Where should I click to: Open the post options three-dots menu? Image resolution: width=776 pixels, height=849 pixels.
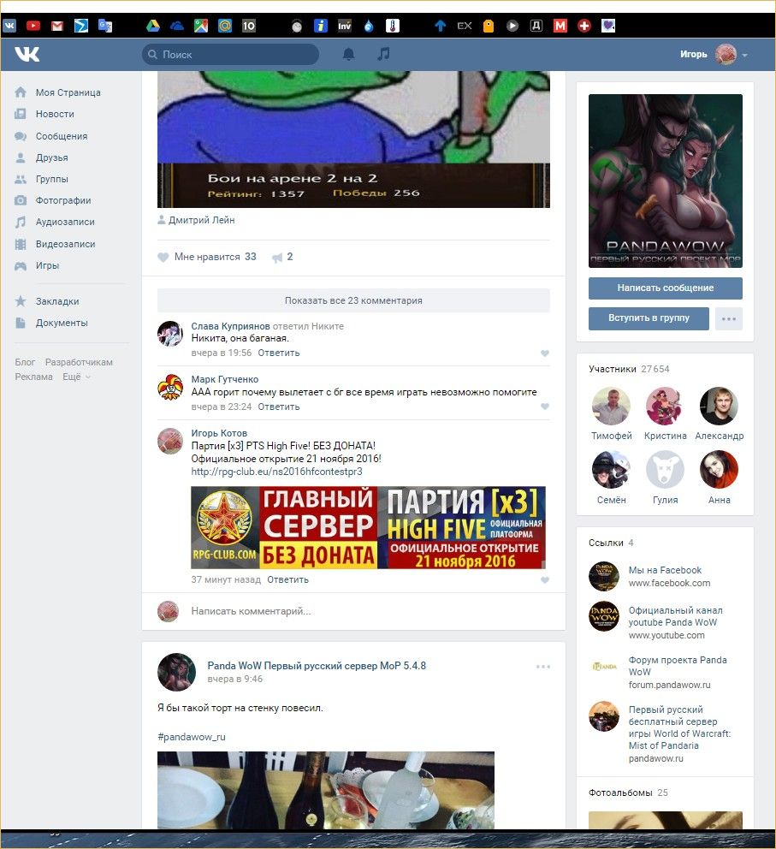point(542,667)
